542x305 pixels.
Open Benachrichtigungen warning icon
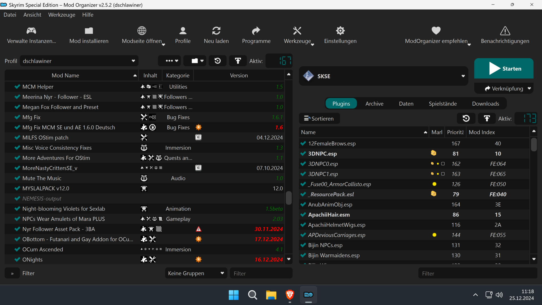[505, 30]
